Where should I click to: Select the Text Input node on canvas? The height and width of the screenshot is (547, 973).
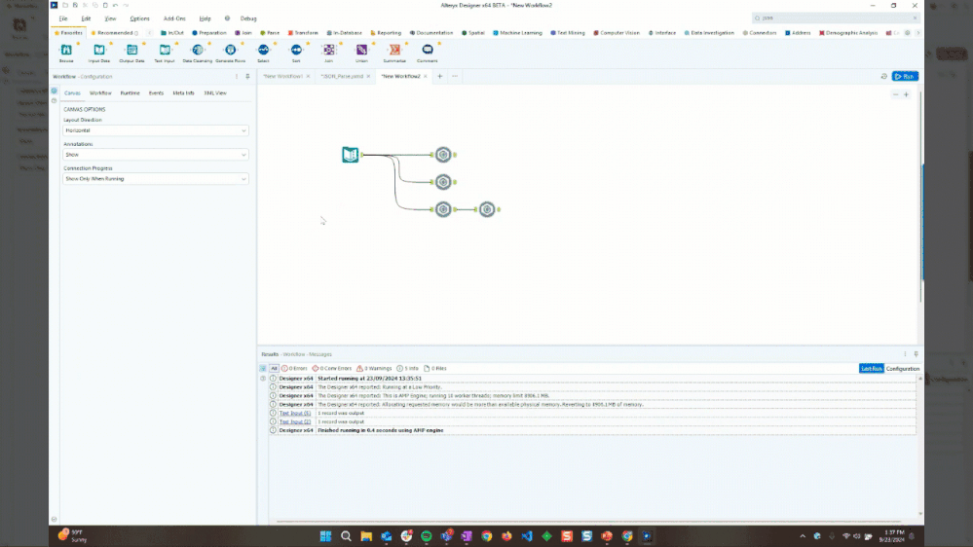pos(350,154)
